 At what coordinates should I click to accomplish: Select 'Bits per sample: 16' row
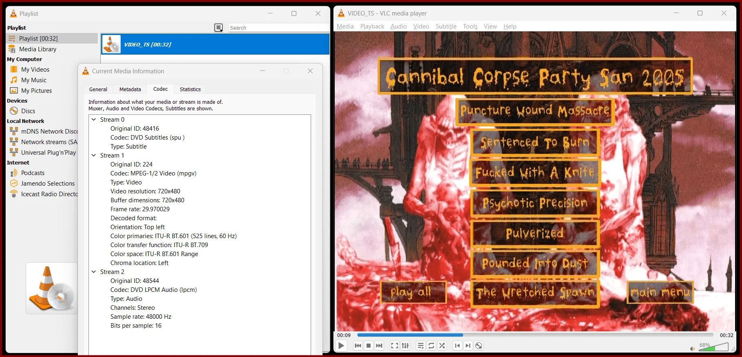[136, 326]
